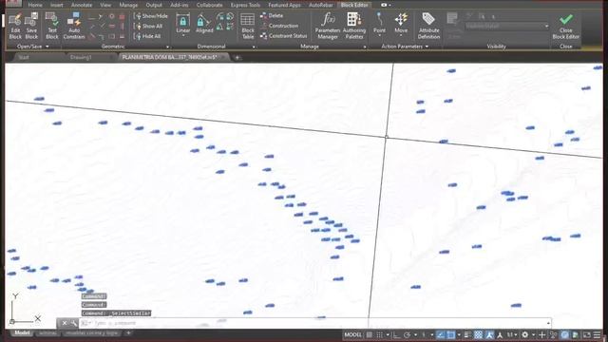The height and width of the screenshot is (342, 608).
Task: Toggle object snap in status bar
Action: (450, 334)
